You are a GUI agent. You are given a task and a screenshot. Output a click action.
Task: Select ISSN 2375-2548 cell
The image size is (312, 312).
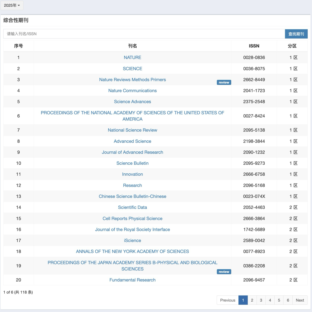[254, 102]
